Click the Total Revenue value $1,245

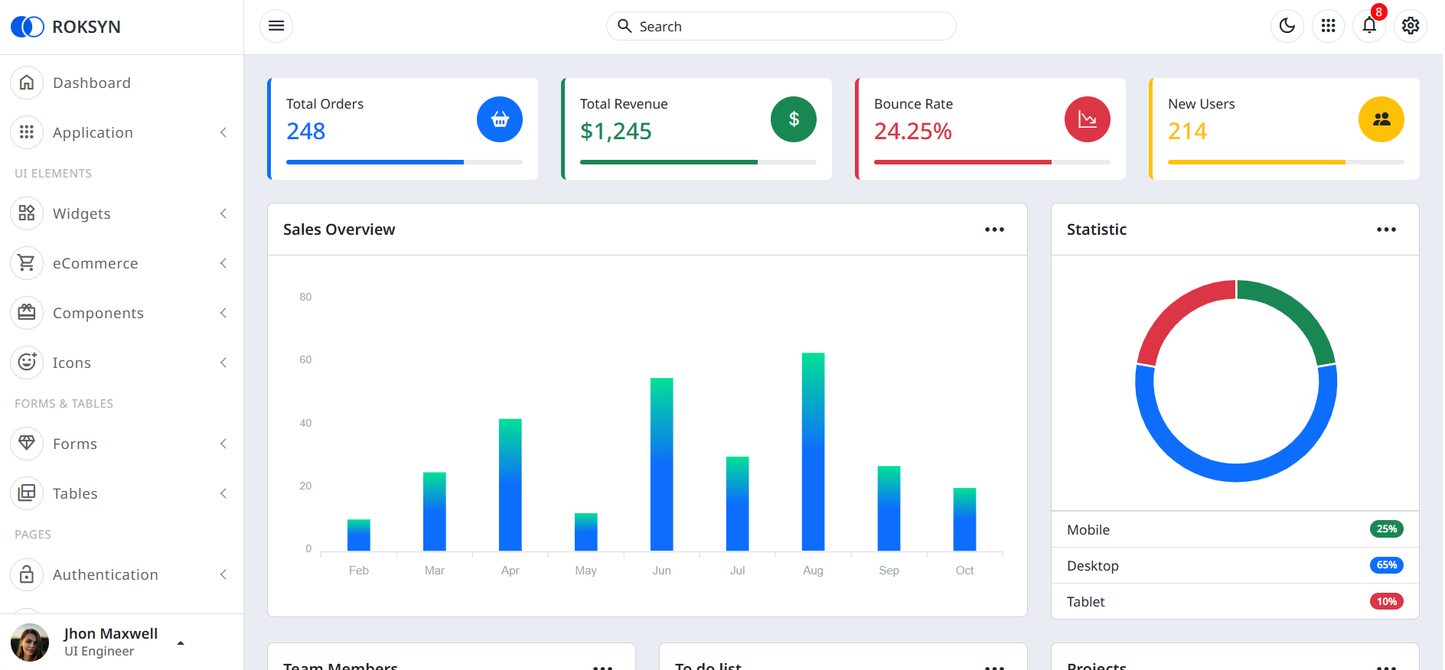pos(616,132)
